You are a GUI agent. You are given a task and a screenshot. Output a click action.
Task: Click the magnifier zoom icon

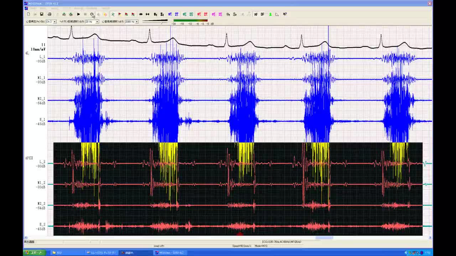[x=92, y=14]
